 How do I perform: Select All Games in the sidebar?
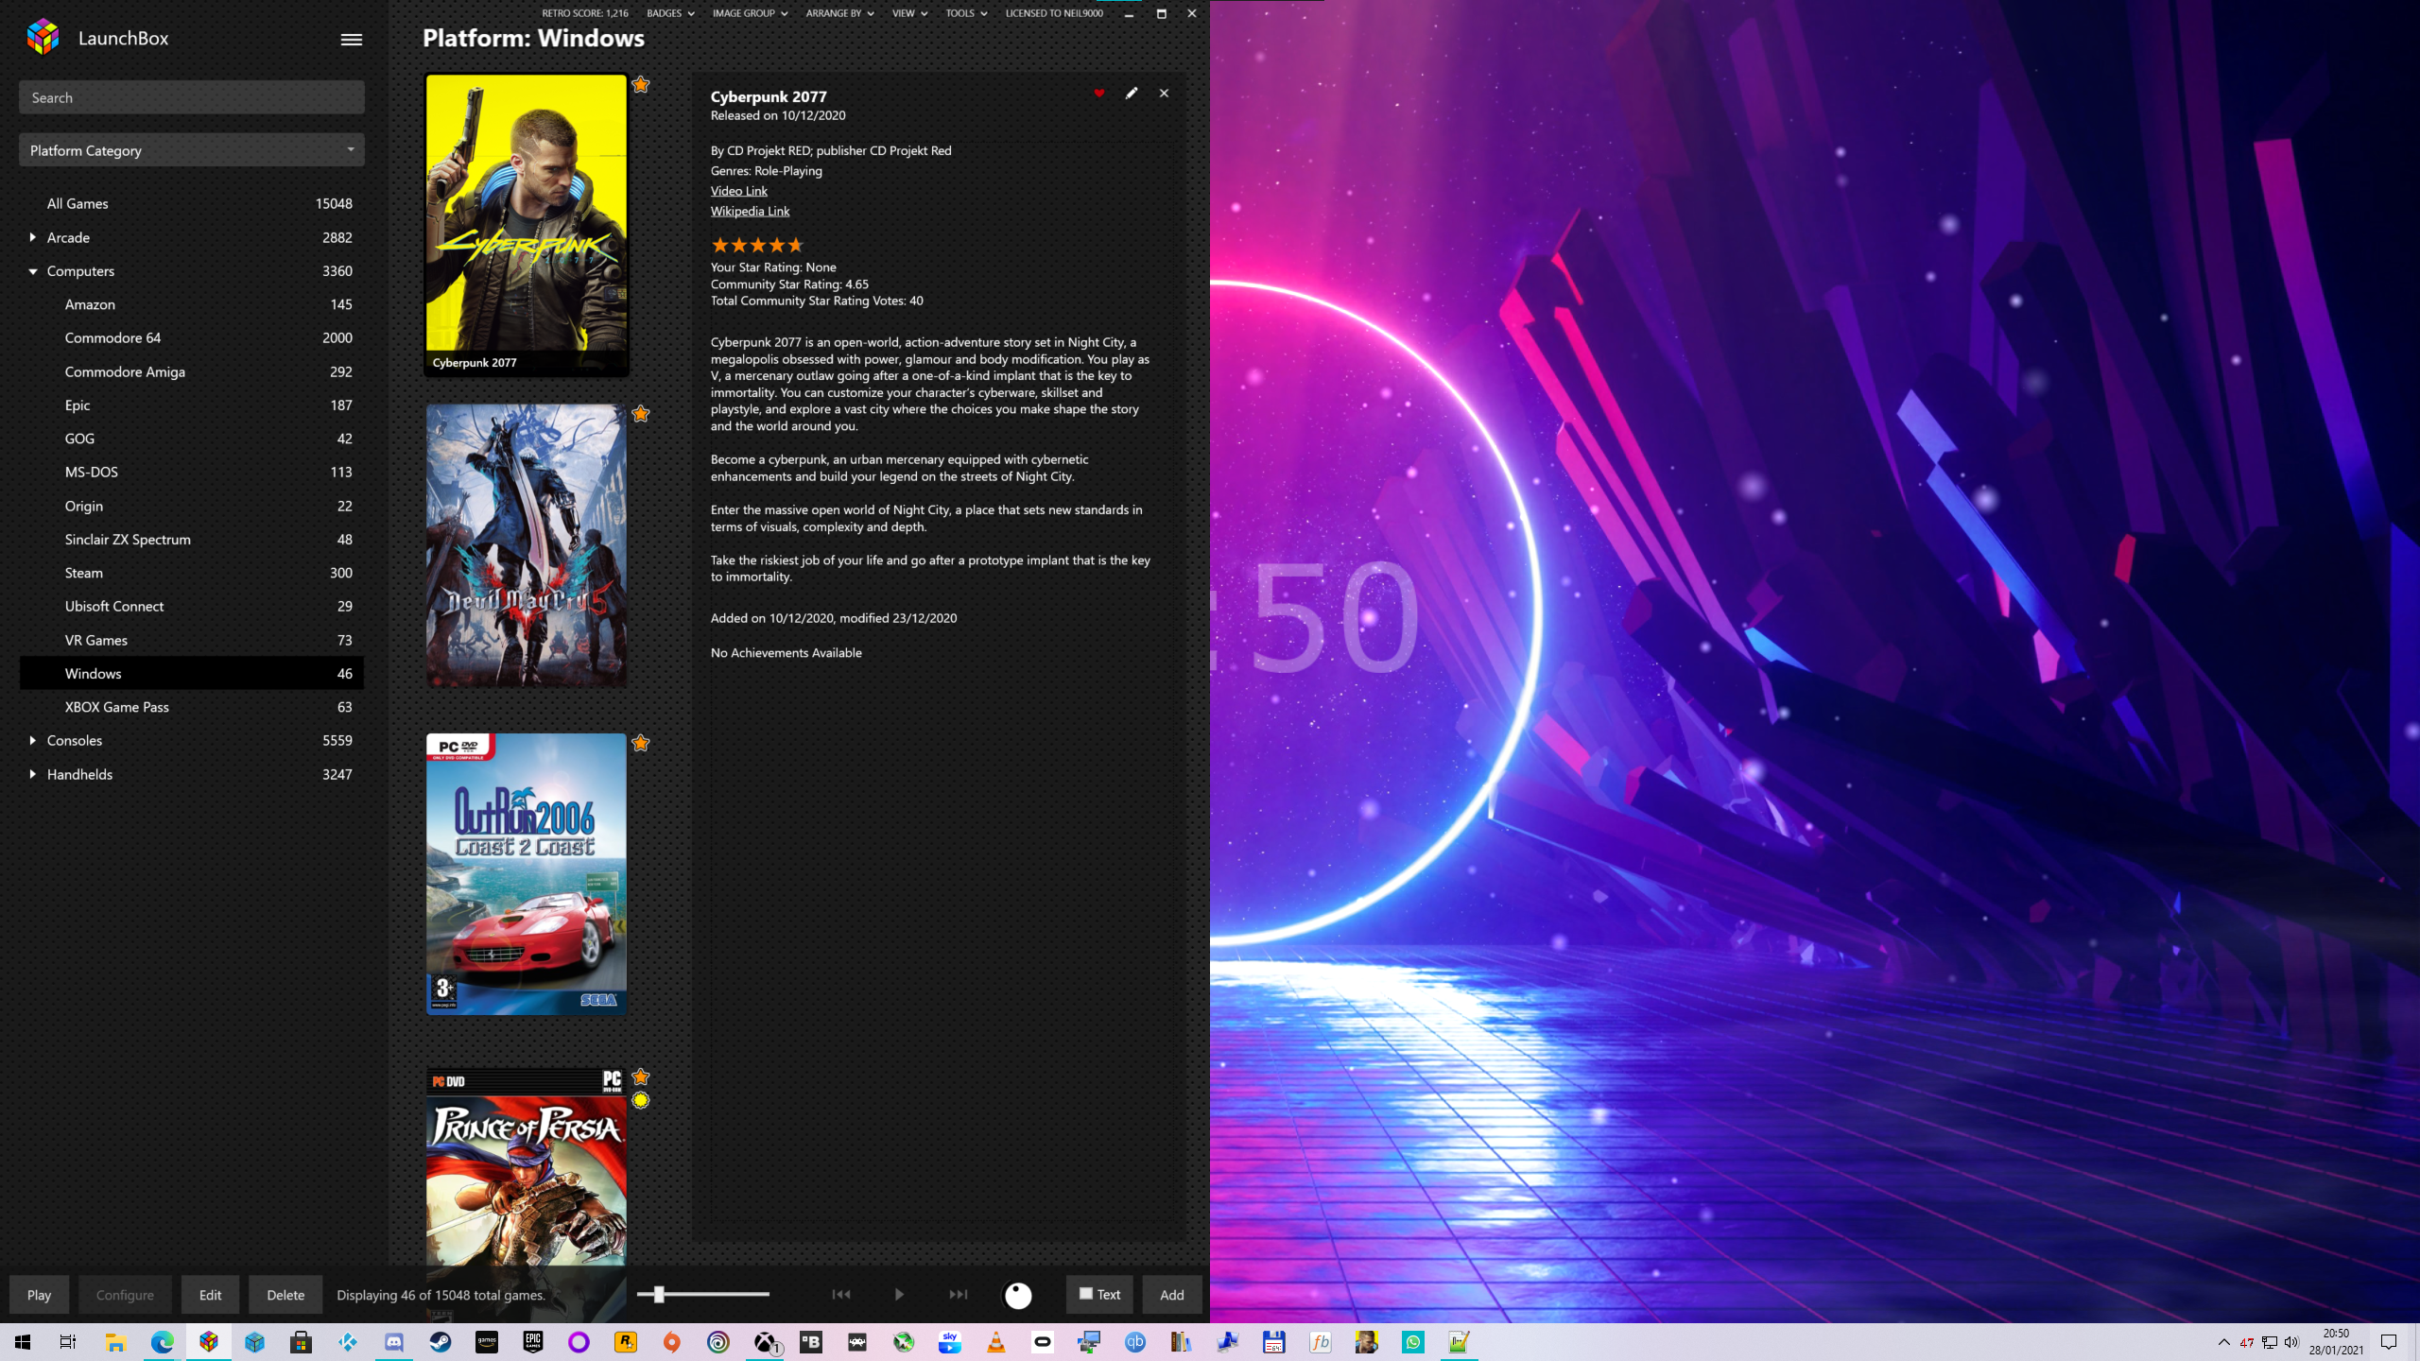point(192,203)
